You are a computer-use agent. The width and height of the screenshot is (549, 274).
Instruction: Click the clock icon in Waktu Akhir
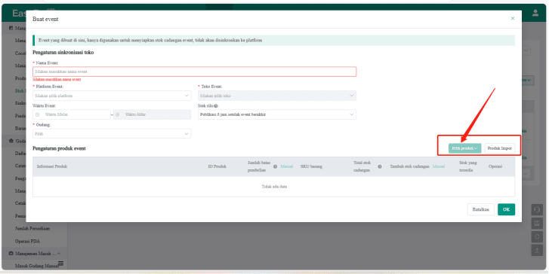(x=117, y=114)
